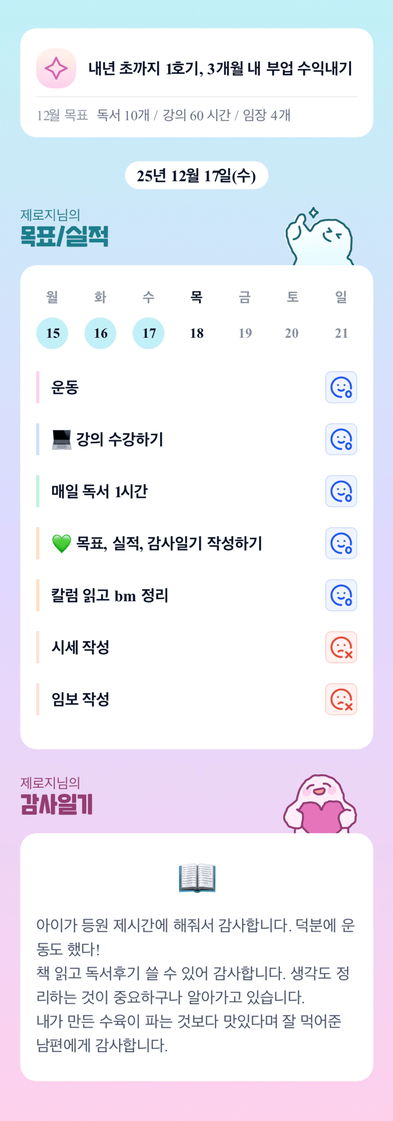Toggle the red sad face for 시세 작성
The width and height of the screenshot is (393, 1121).
pos(341,647)
